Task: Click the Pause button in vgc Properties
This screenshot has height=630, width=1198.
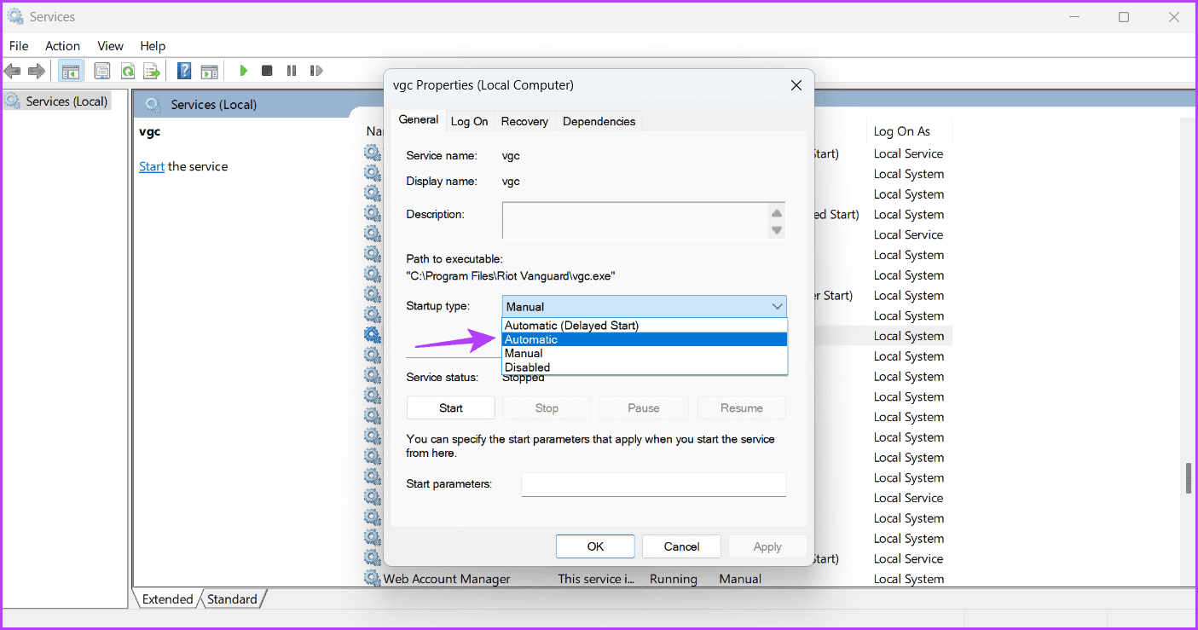Action: 644,407
